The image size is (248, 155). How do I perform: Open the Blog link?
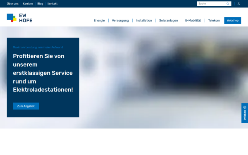[x=40, y=4]
